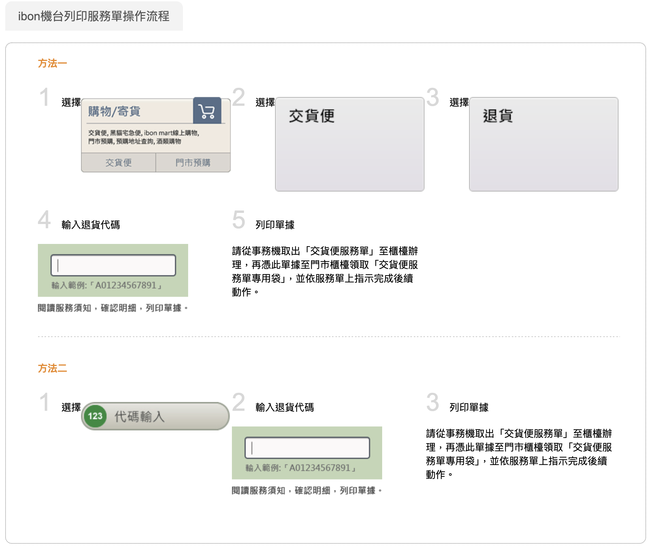Click the shopping cart icon on 購物/寄貨 card

(x=207, y=110)
